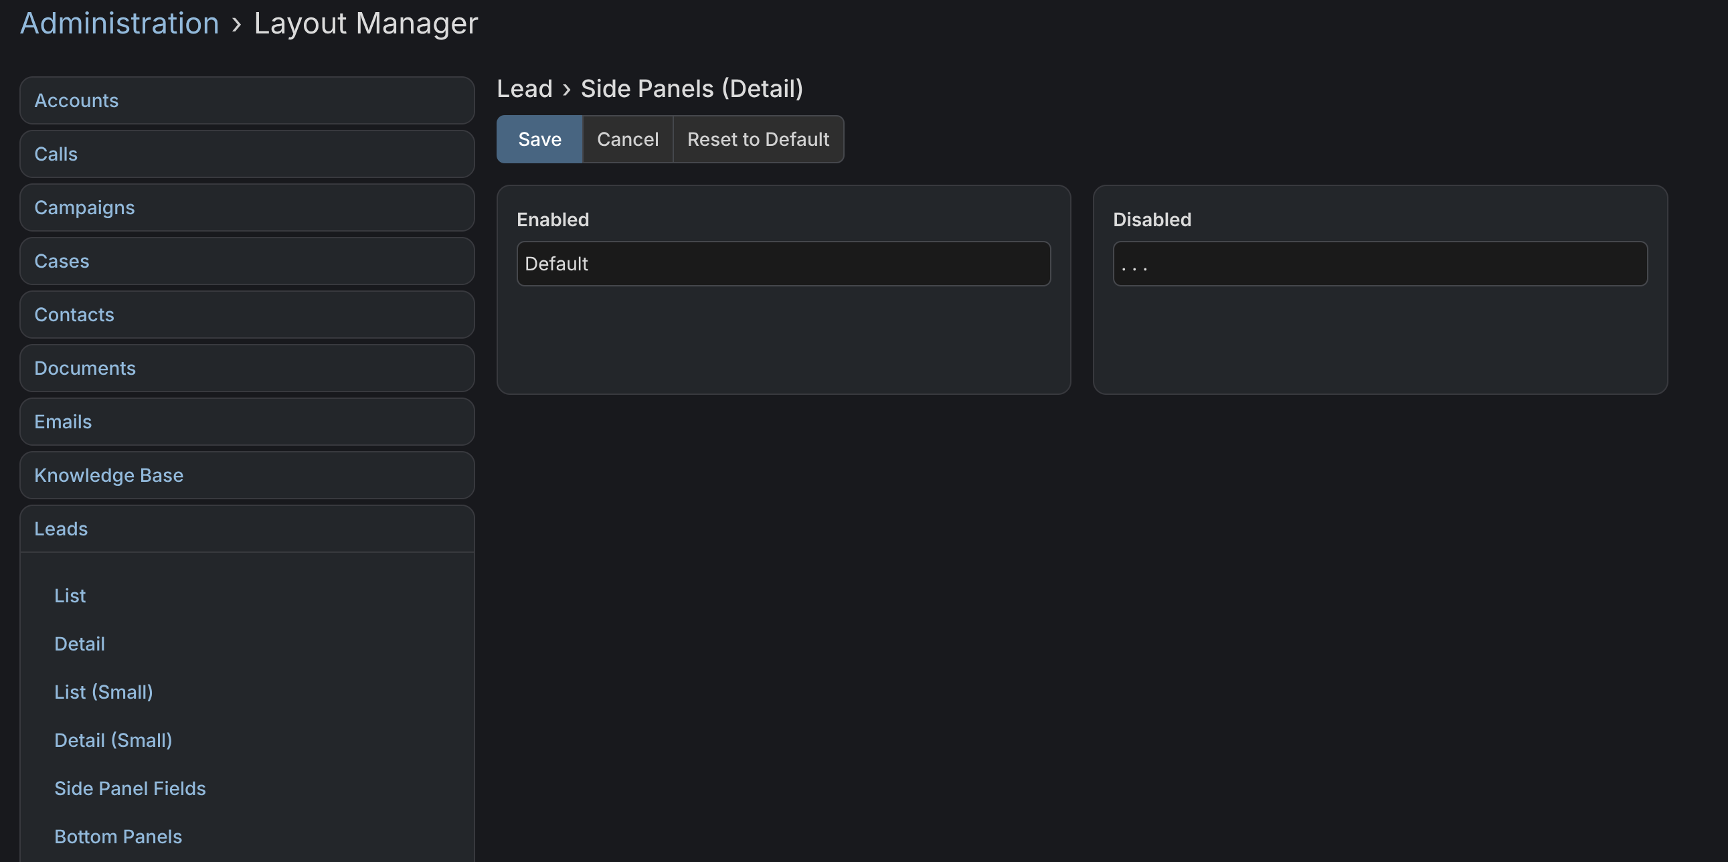Open the Administration breadcrumb link
This screenshot has height=862, width=1728.
coord(119,23)
